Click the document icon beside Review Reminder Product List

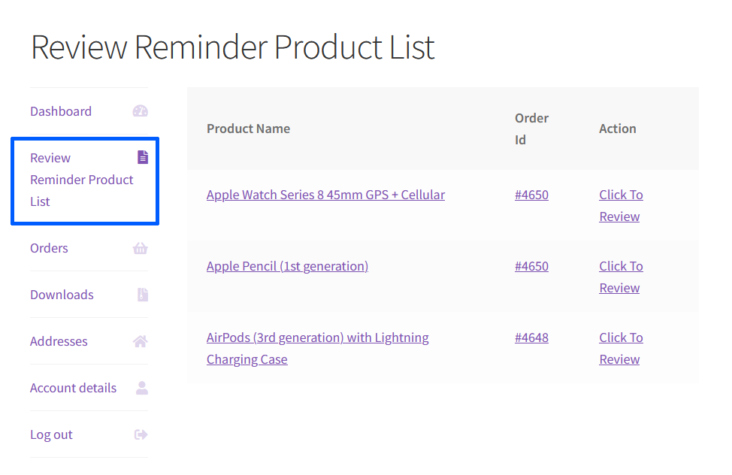[143, 157]
